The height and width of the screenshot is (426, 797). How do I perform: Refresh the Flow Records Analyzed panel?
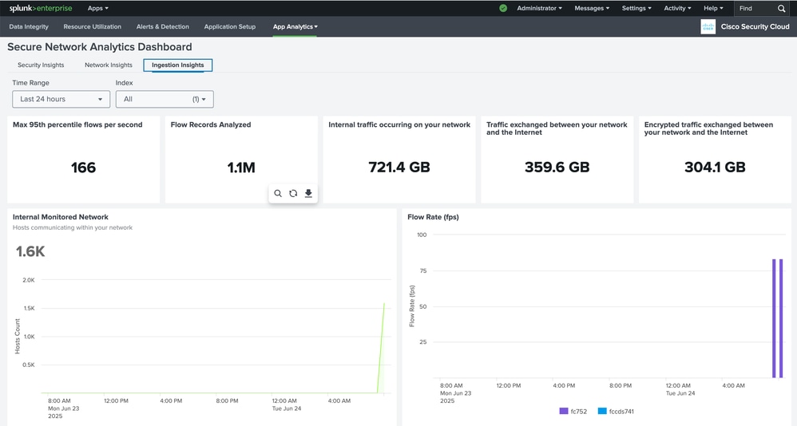click(293, 193)
